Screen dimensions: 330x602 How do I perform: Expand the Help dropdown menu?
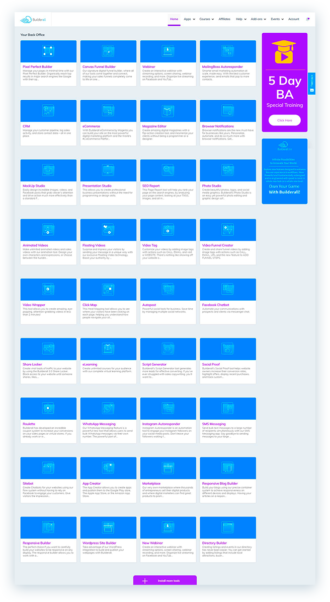pyautogui.click(x=241, y=19)
